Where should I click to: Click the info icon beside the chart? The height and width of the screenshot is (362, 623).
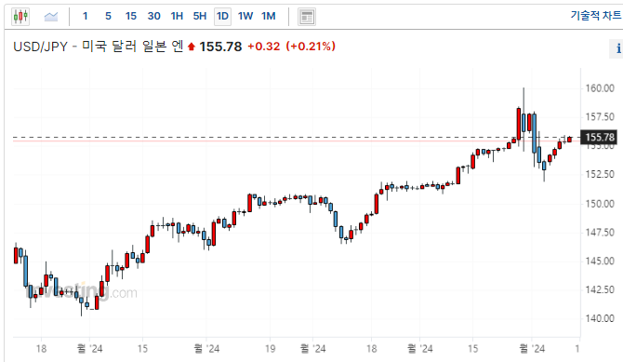tap(617, 48)
